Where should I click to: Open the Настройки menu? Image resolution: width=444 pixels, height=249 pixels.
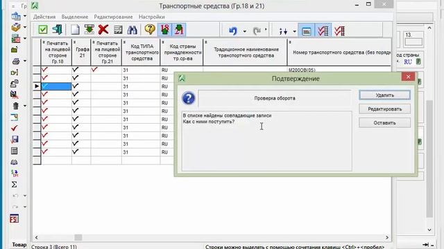tap(152, 17)
